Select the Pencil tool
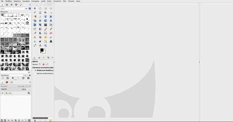The height and width of the screenshot is (122, 233). tap(51, 29)
